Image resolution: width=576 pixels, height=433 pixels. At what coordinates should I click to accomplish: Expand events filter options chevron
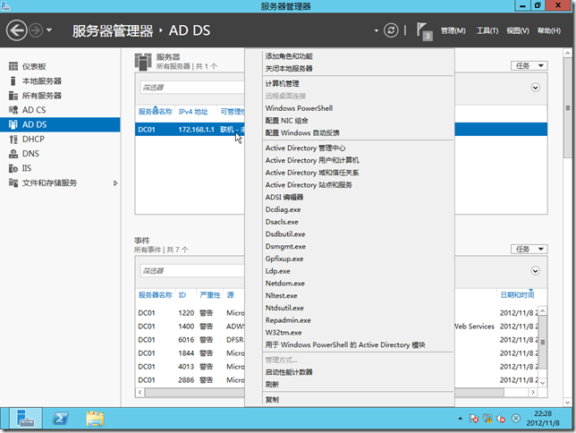535,271
